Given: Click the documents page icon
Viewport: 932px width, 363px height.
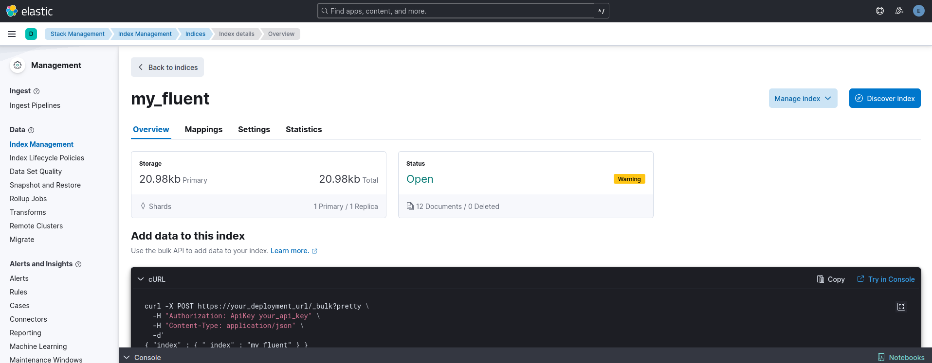Looking at the screenshot, I should 410,206.
